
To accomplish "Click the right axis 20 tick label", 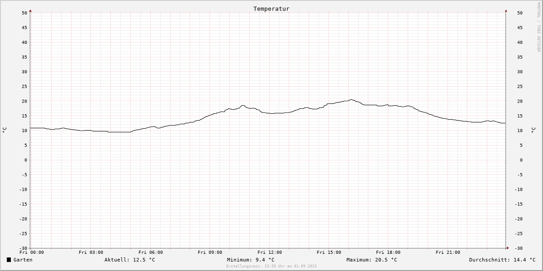I will point(520,101).
